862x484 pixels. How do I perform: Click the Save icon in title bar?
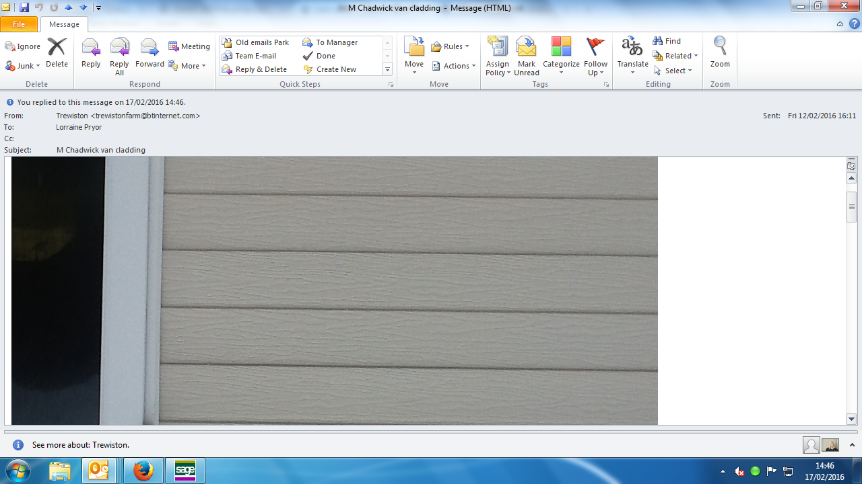pyautogui.click(x=24, y=7)
